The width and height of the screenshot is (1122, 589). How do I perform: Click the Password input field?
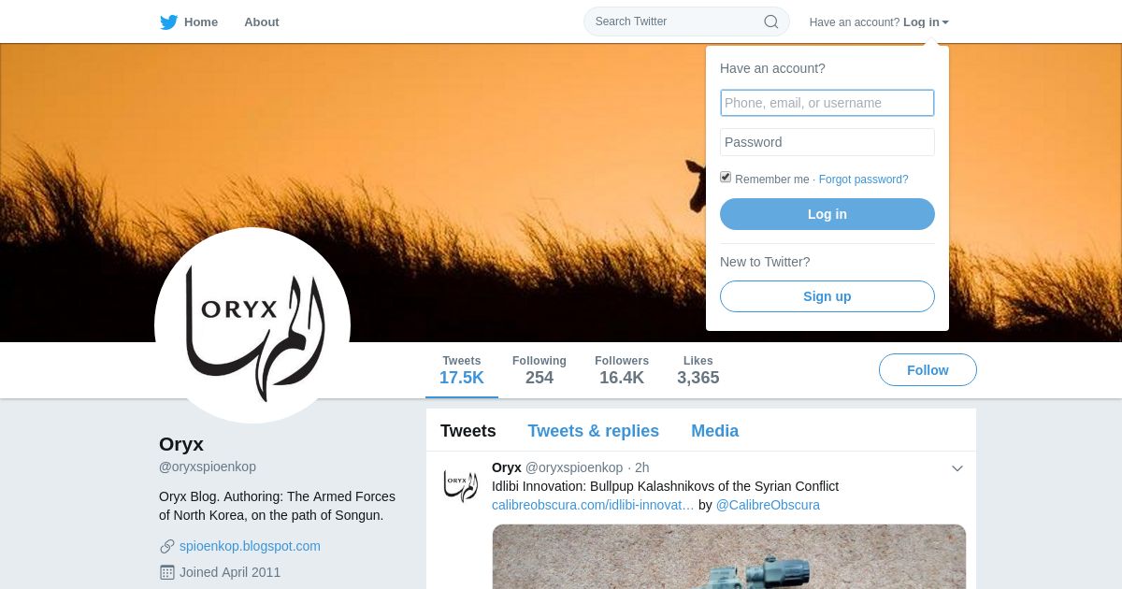[827, 142]
